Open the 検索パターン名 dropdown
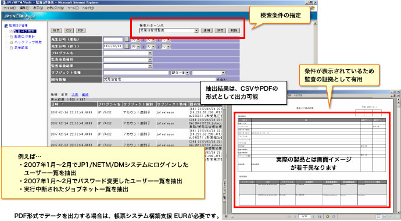 pos(196,30)
